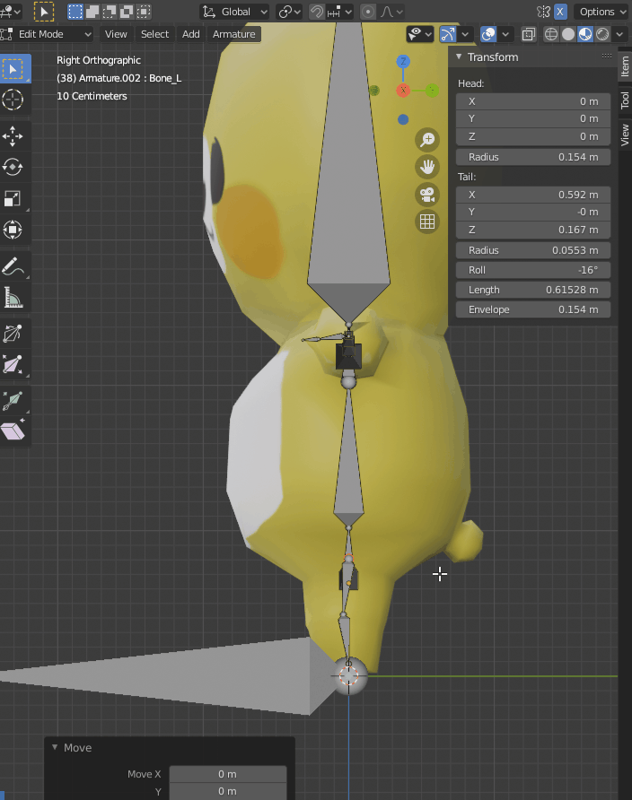Open snapping options dropdown

coord(339,12)
